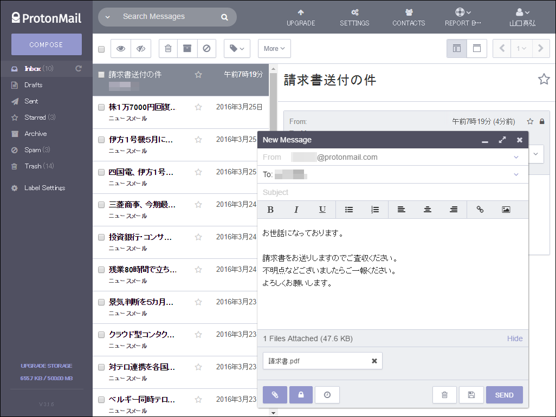The image size is (556, 417).
Task: Set message expiration with the clock icon
Action: click(327, 395)
